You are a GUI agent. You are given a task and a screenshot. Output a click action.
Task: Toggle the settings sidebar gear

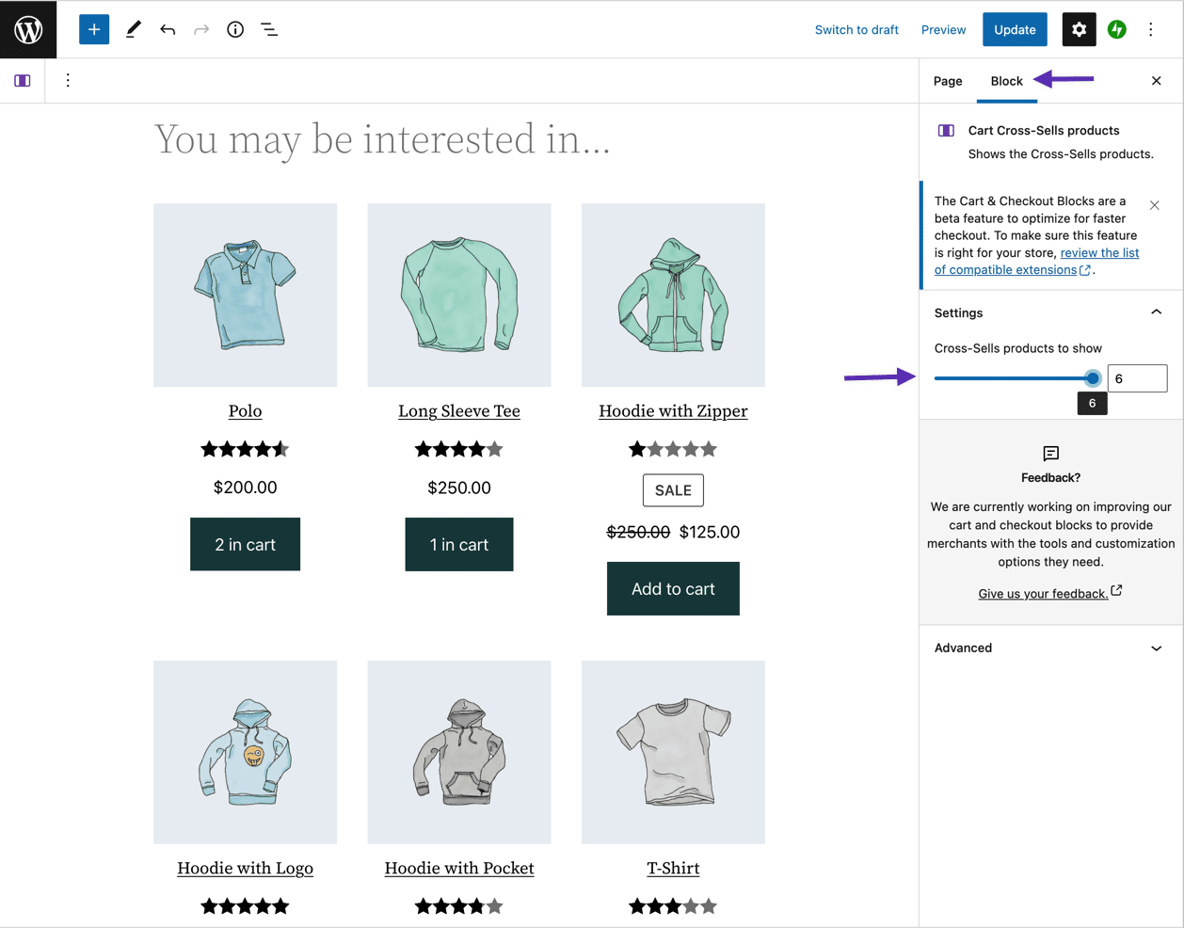(1079, 29)
